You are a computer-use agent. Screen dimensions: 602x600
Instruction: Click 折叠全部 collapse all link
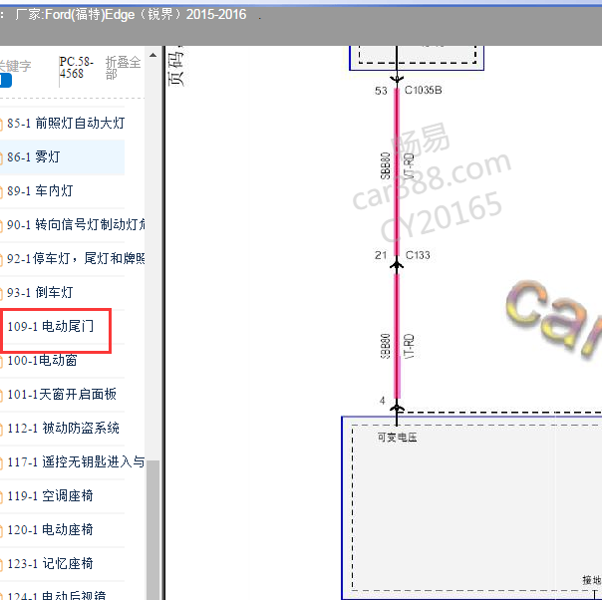[x=123, y=68]
